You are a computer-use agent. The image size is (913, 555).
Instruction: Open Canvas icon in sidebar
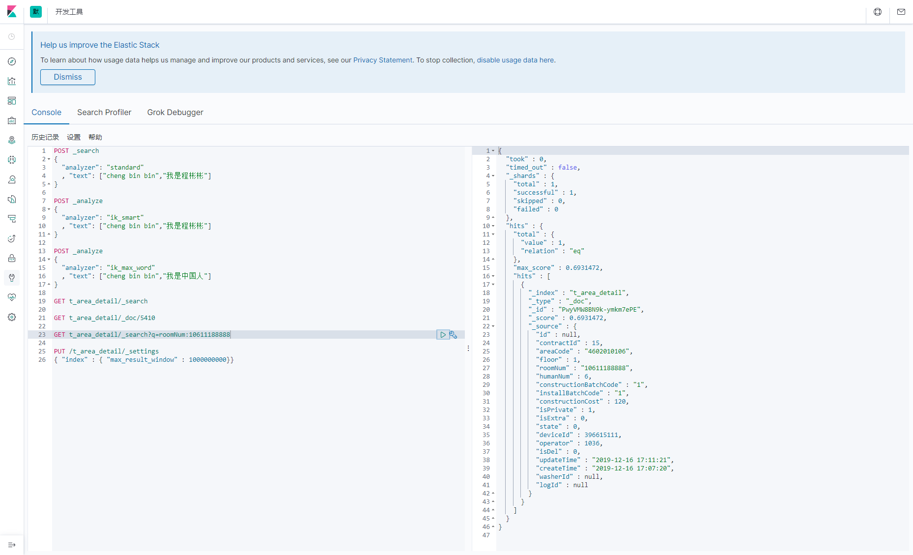coord(12,120)
